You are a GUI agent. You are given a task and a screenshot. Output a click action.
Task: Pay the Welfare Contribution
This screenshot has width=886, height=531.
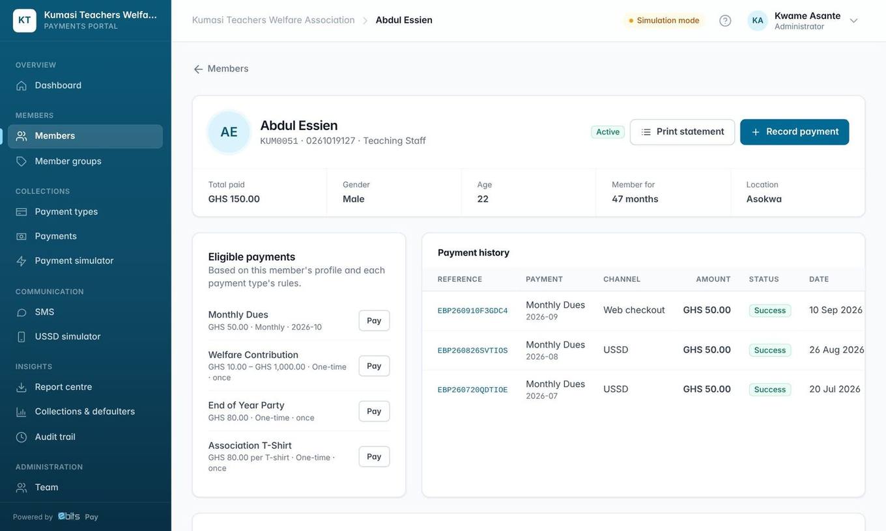tap(374, 366)
